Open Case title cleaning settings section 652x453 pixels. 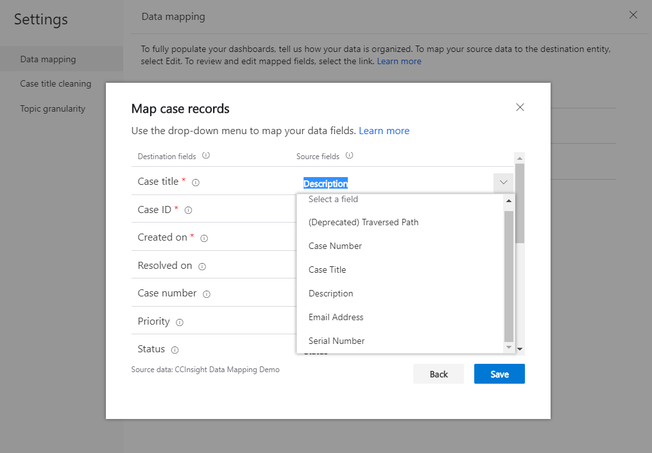(x=56, y=83)
